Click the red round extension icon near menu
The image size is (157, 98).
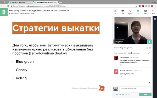(x=152, y=6)
